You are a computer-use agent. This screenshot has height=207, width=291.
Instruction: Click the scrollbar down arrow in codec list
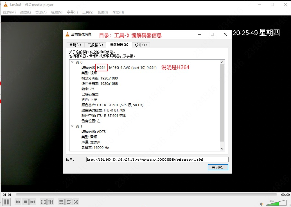tap(222, 149)
